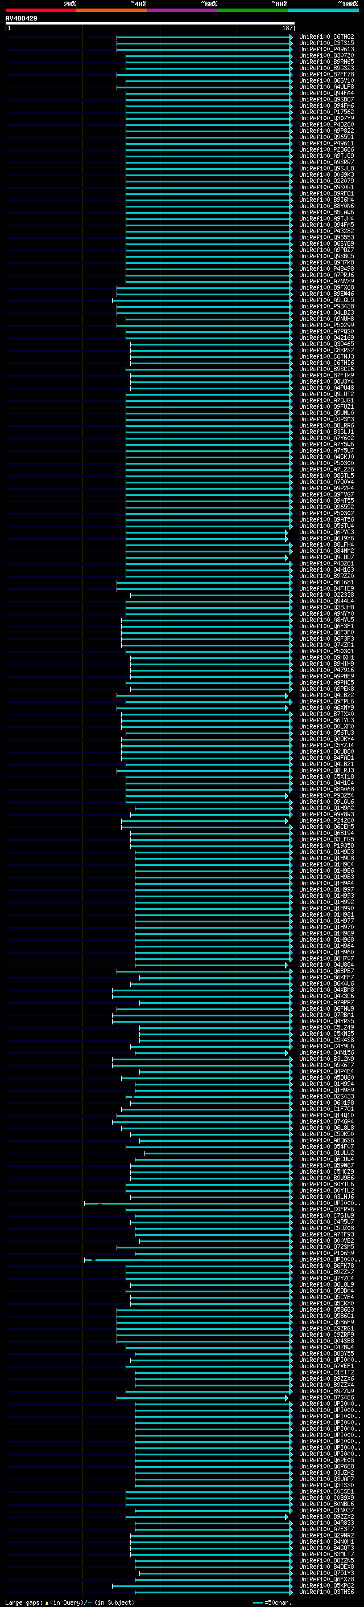
Task: Click hit label UniRef100_Q1H997
Action: [326, 890]
